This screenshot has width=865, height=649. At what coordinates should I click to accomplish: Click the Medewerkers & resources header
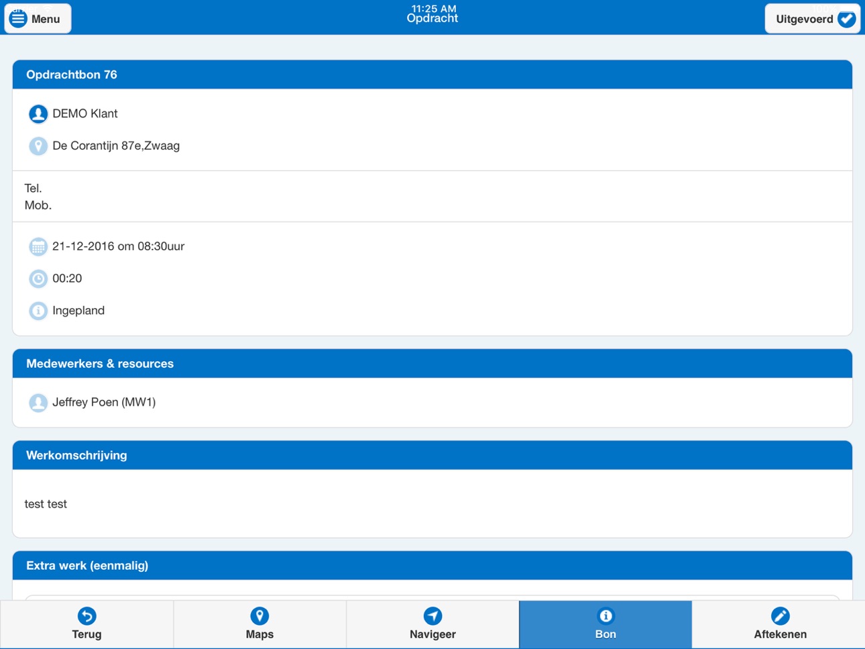pyautogui.click(x=432, y=364)
